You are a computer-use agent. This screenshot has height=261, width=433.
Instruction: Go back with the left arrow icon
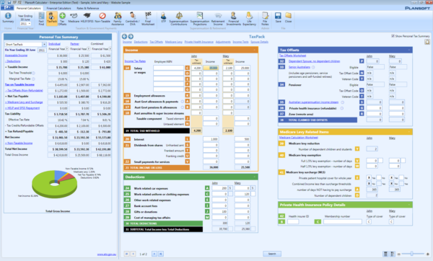point(125,37)
